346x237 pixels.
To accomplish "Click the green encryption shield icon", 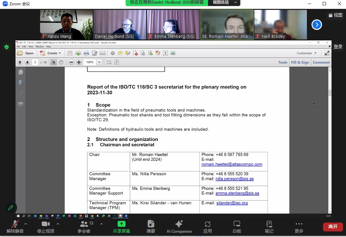I will point(7,47).
